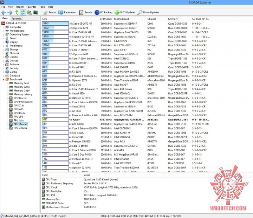The image size is (253, 218).
Task: Click PC Backup in toolbar
Action: 103,12
